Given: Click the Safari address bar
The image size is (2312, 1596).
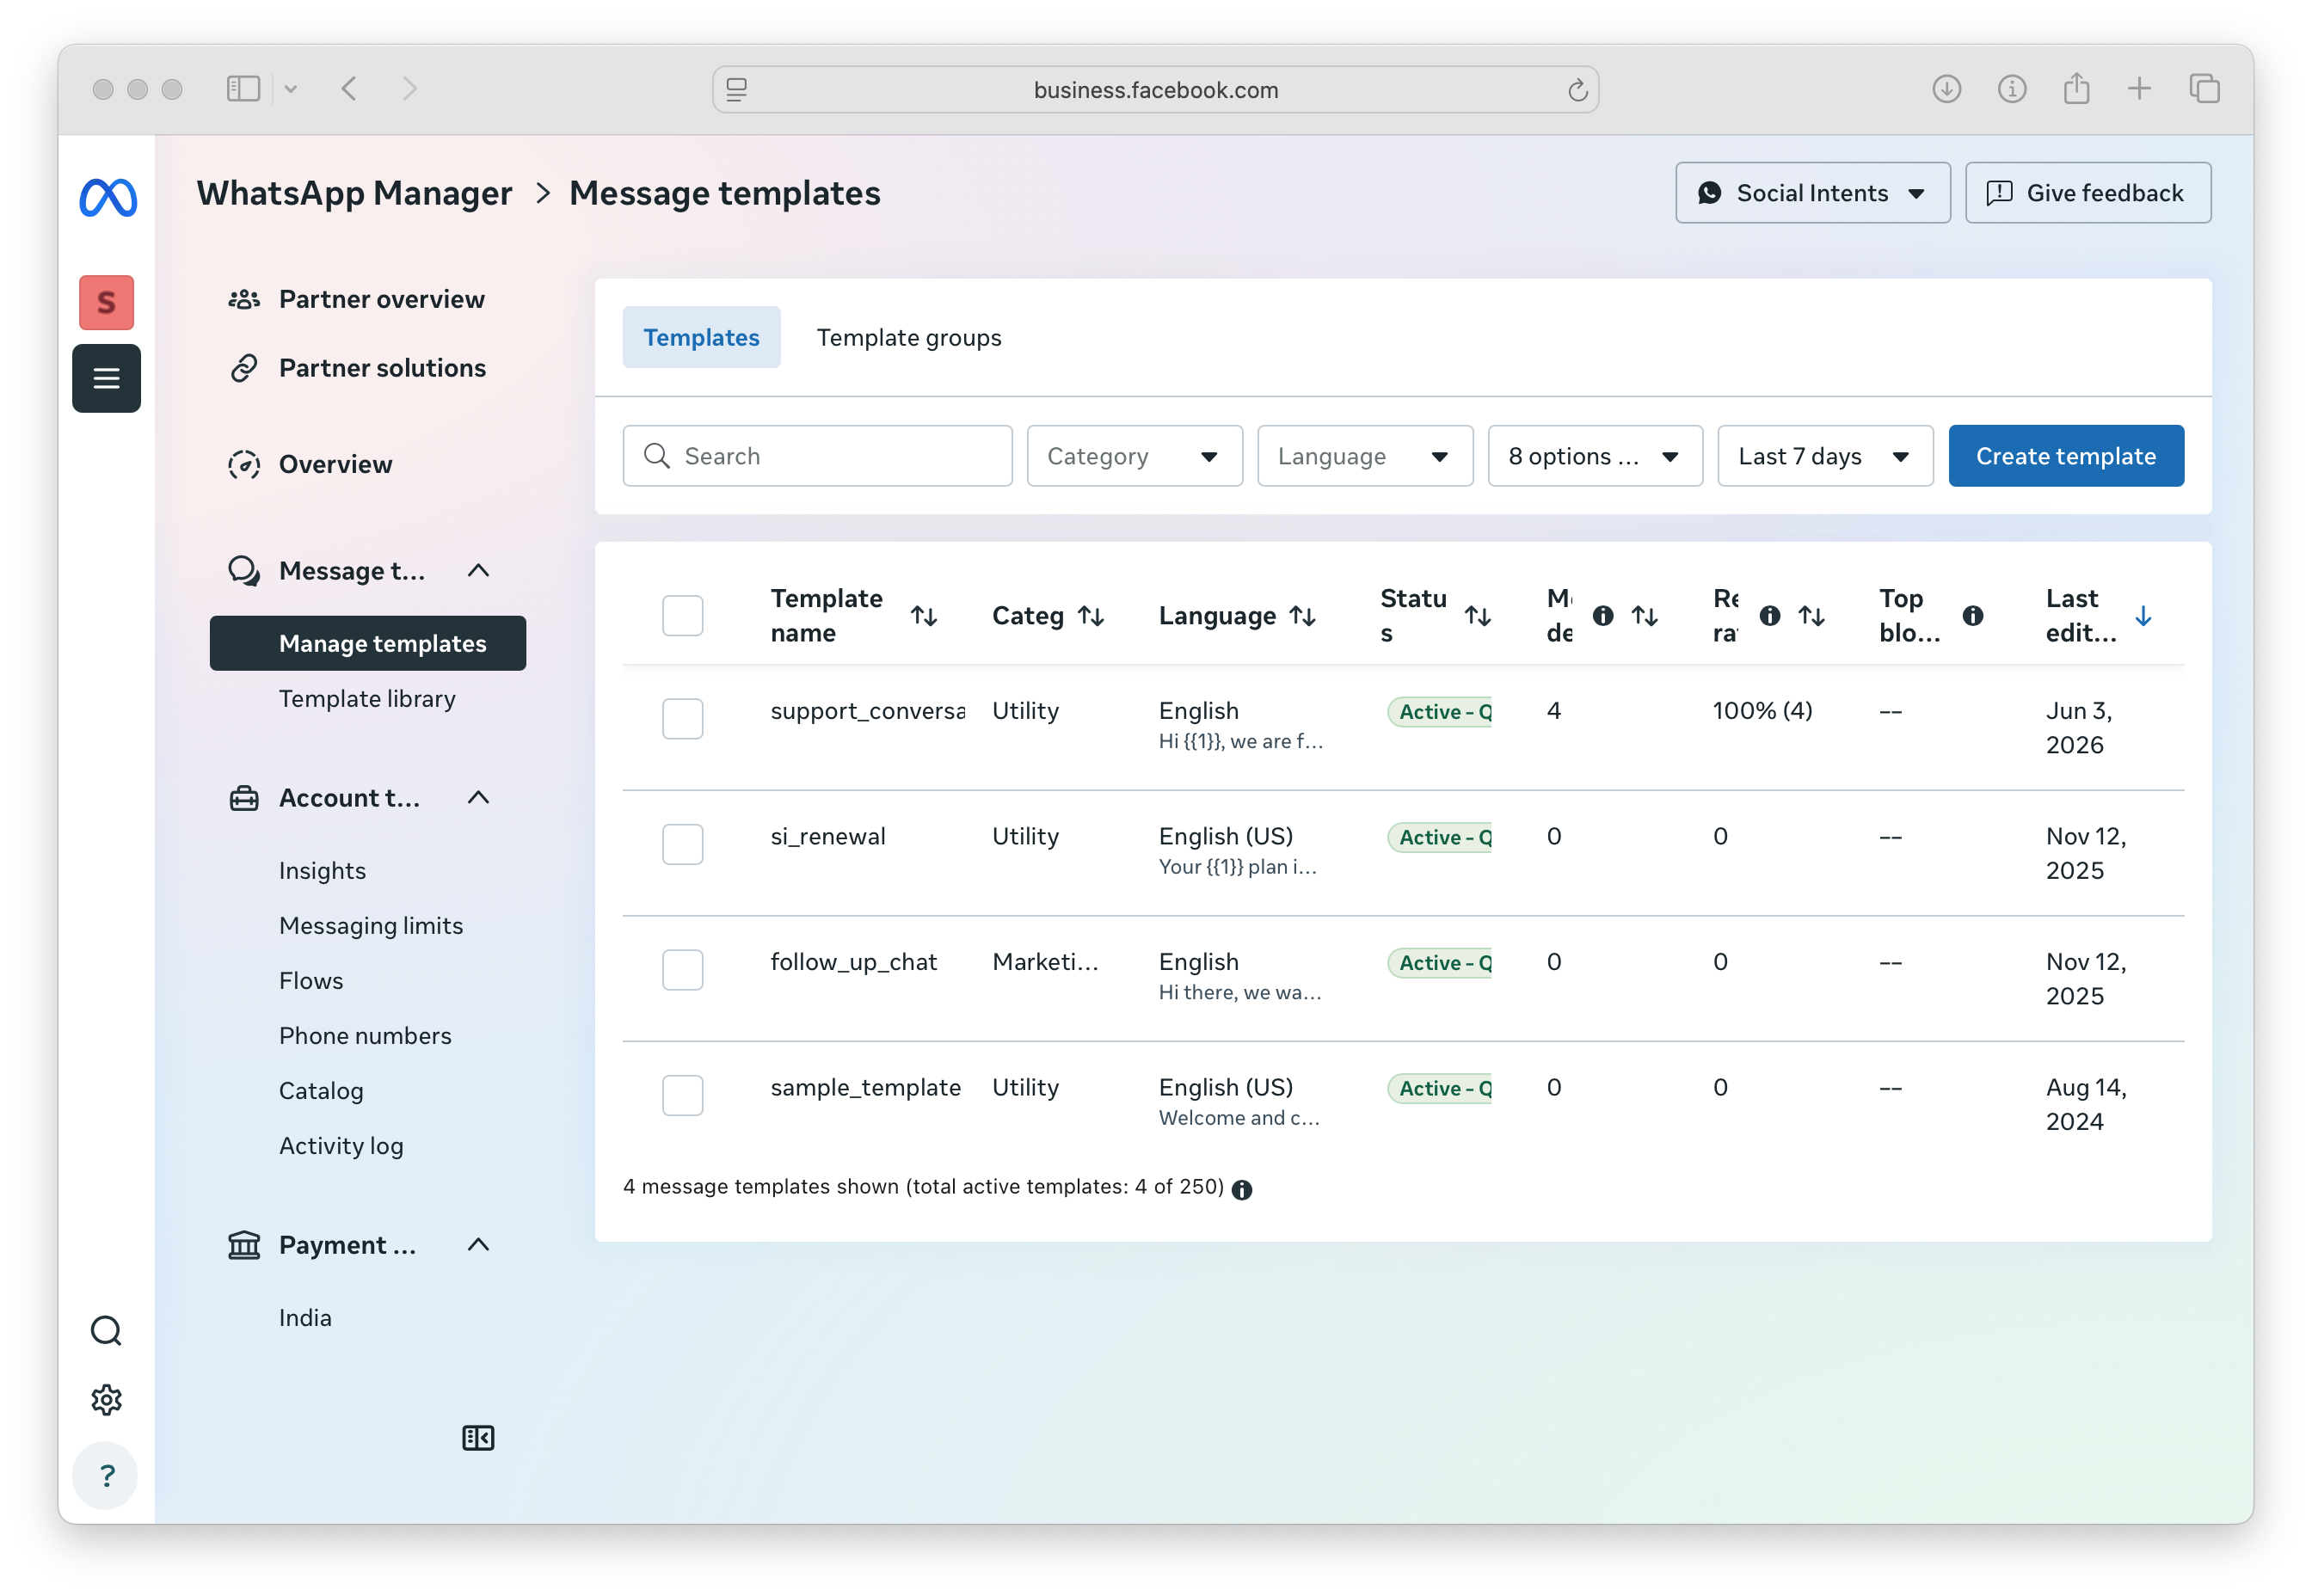Looking at the screenshot, I should click(1155, 90).
